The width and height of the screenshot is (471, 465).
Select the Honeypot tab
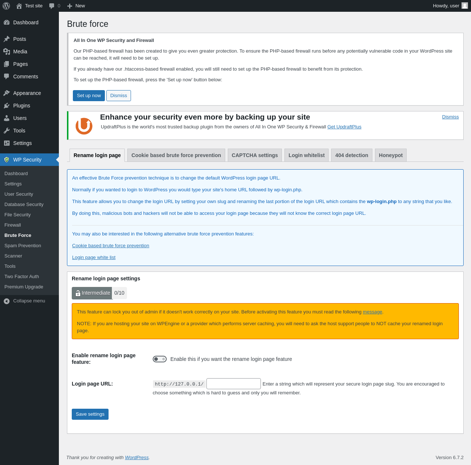(391, 155)
